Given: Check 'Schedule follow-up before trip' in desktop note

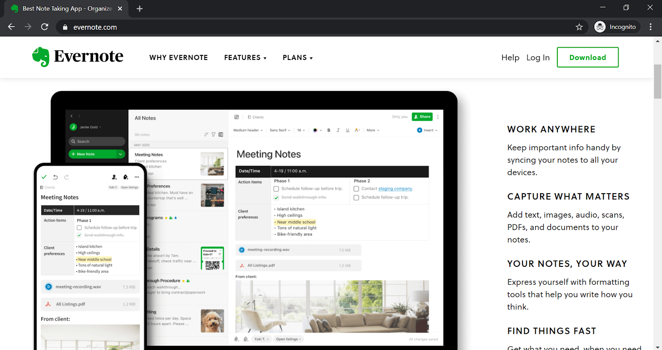Looking at the screenshot, I should 276,189.
